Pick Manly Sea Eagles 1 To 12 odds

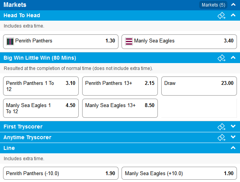[x=41, y=108]
